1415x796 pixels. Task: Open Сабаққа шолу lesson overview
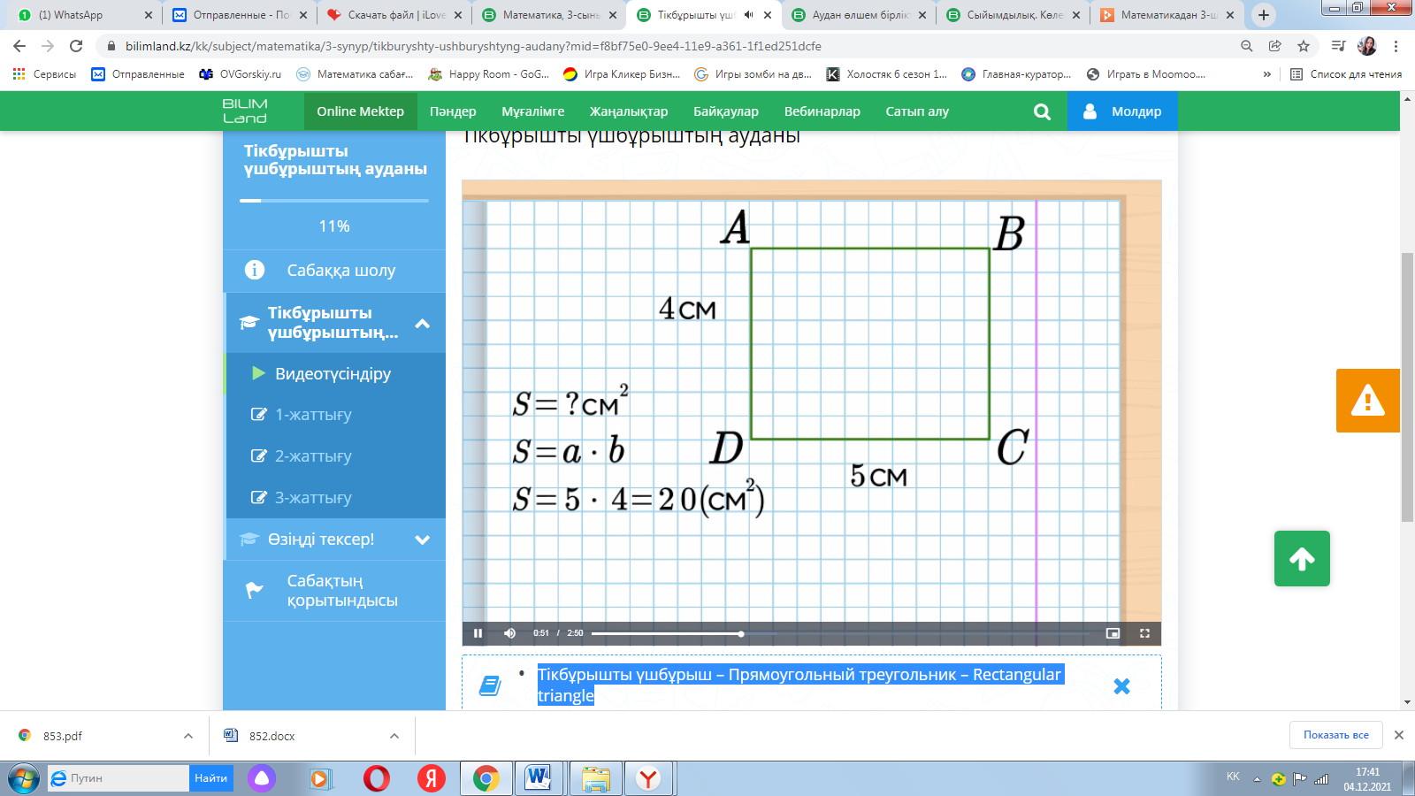(x=334, y=271)
